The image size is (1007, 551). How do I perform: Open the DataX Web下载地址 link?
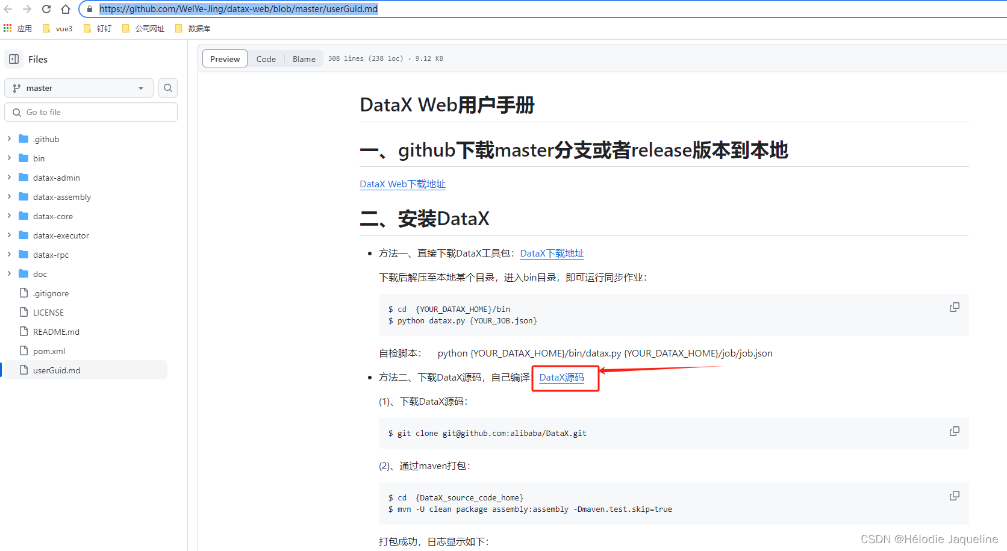pyautogui.click(x=402, y=184)
